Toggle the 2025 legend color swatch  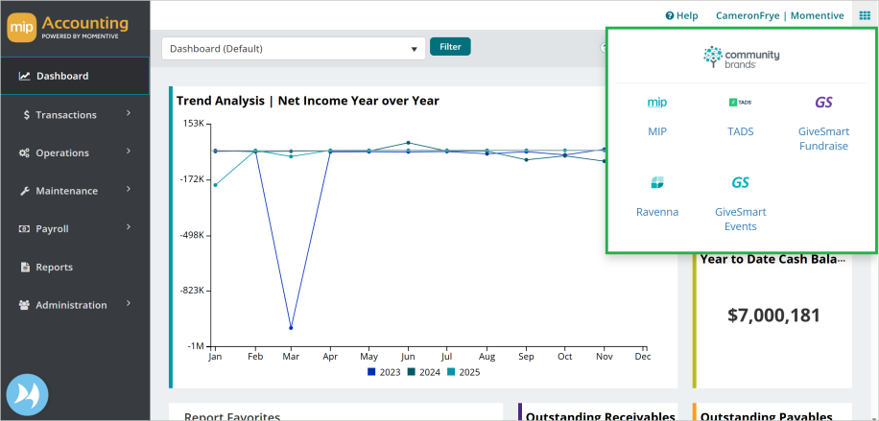point(451,372)
